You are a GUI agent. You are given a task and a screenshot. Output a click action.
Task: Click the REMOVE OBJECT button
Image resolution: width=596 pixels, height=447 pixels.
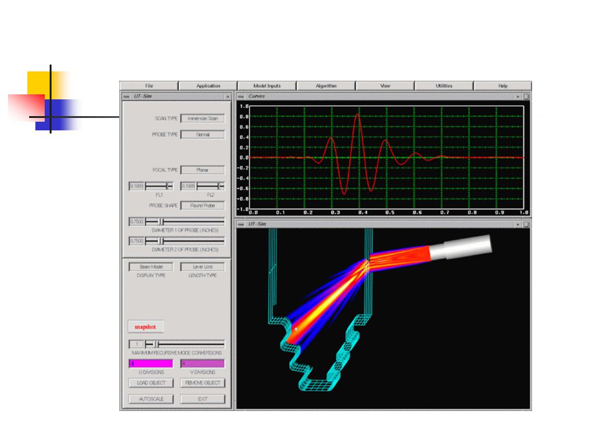click(202, 383)
